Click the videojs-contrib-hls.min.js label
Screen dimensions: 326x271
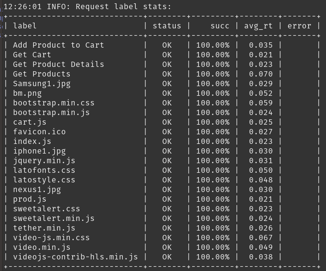click(x=75, y=257)
